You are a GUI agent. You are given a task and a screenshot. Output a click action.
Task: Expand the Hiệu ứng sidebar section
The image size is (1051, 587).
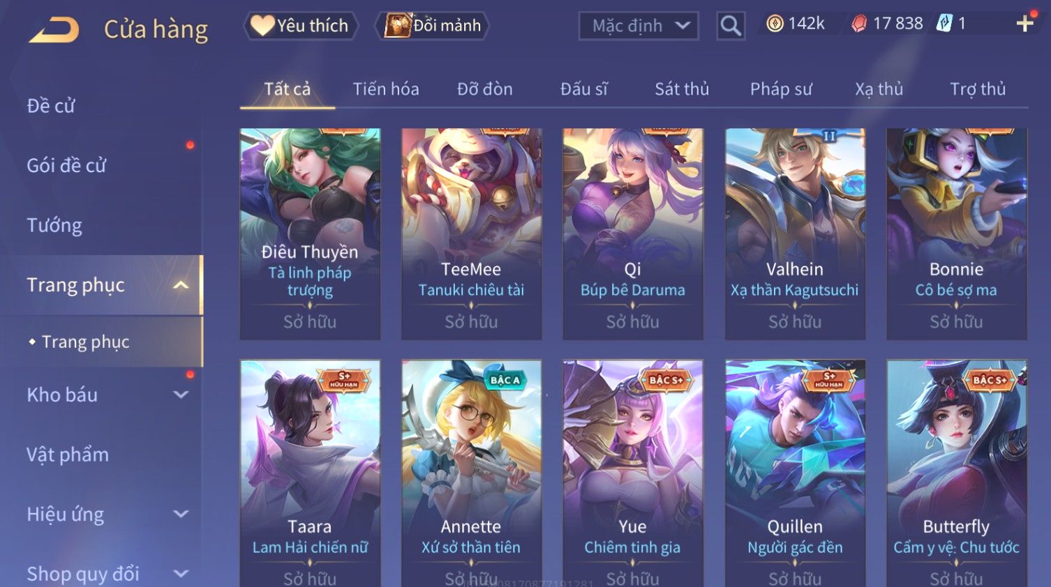click(181, 514)
